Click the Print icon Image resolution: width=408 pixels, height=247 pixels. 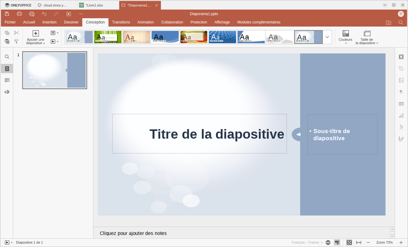pyautogui.click(x=19, y=14)
